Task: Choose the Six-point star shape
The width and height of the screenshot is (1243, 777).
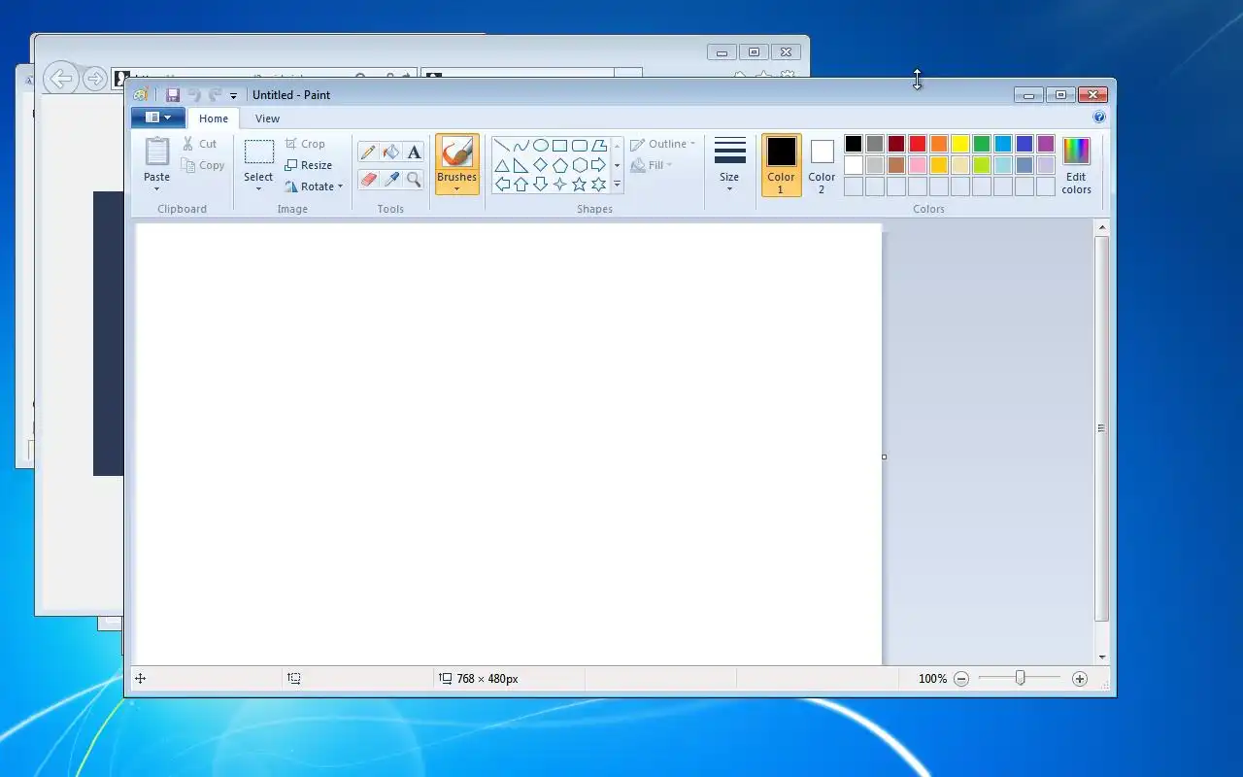Action: tap(599, 185)
